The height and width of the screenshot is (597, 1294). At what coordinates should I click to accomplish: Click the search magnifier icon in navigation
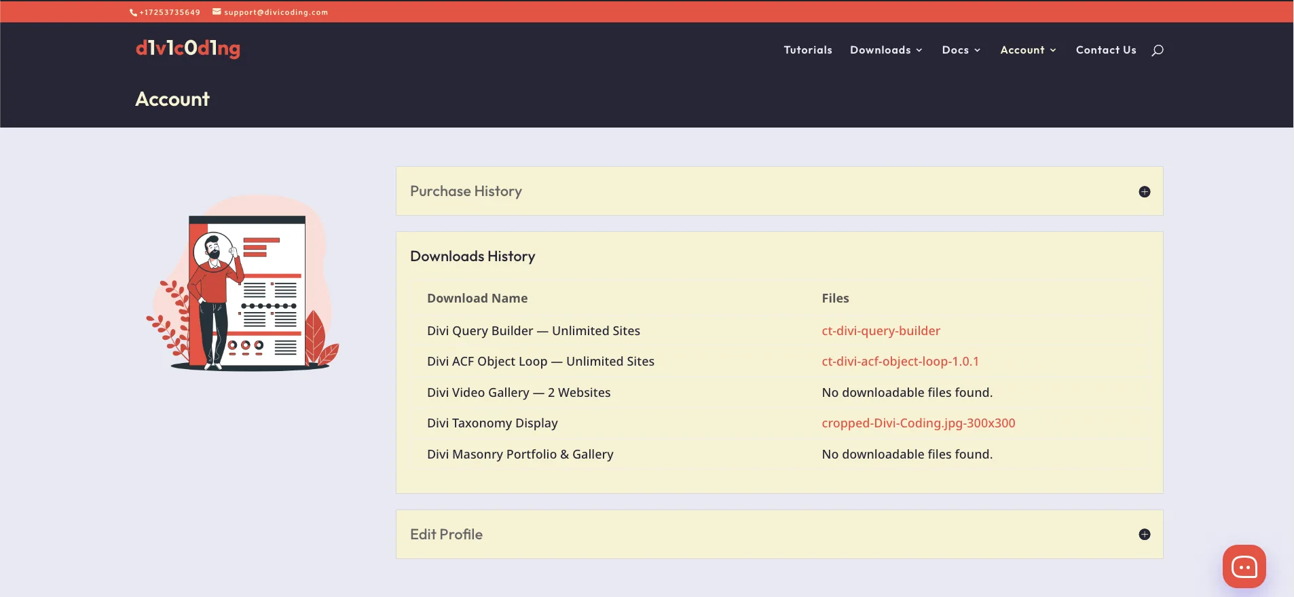click(x=1158, y=50)
